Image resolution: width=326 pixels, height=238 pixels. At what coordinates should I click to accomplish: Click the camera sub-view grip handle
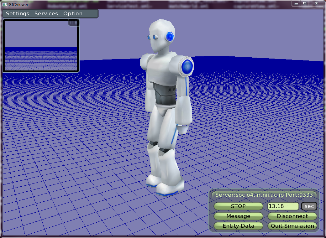[x=73, y=23]
